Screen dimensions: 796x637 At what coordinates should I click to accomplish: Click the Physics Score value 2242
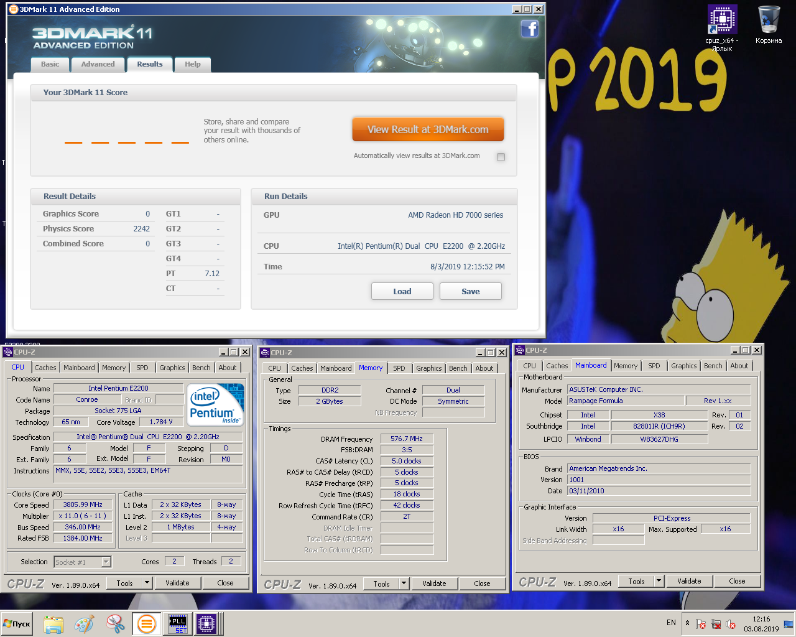141,228
